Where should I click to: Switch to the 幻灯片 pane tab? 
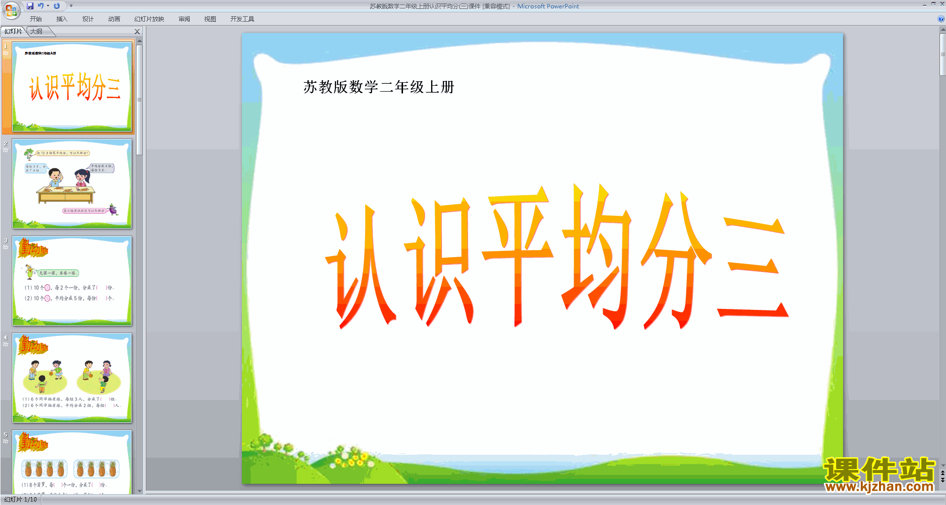[x=13, y=32]
